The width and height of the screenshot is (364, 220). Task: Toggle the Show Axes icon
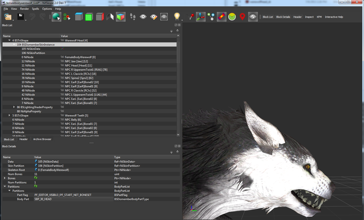pos(200,16)
